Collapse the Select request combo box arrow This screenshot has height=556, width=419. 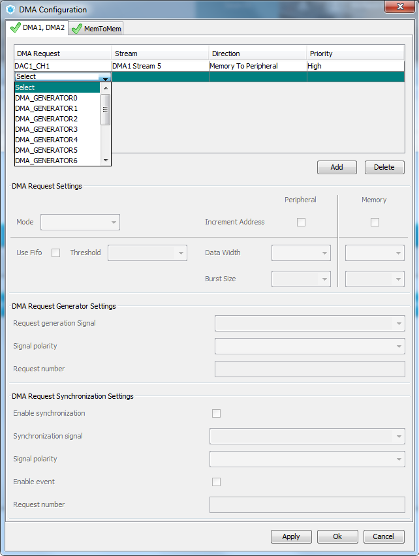pyautogui.click(x=105, y=77)
